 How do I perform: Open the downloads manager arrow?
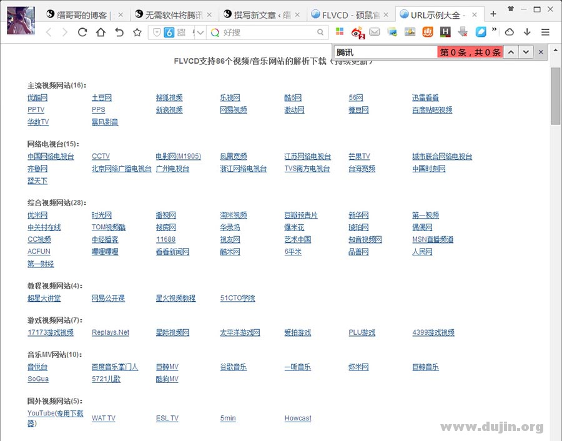point(527,32)
